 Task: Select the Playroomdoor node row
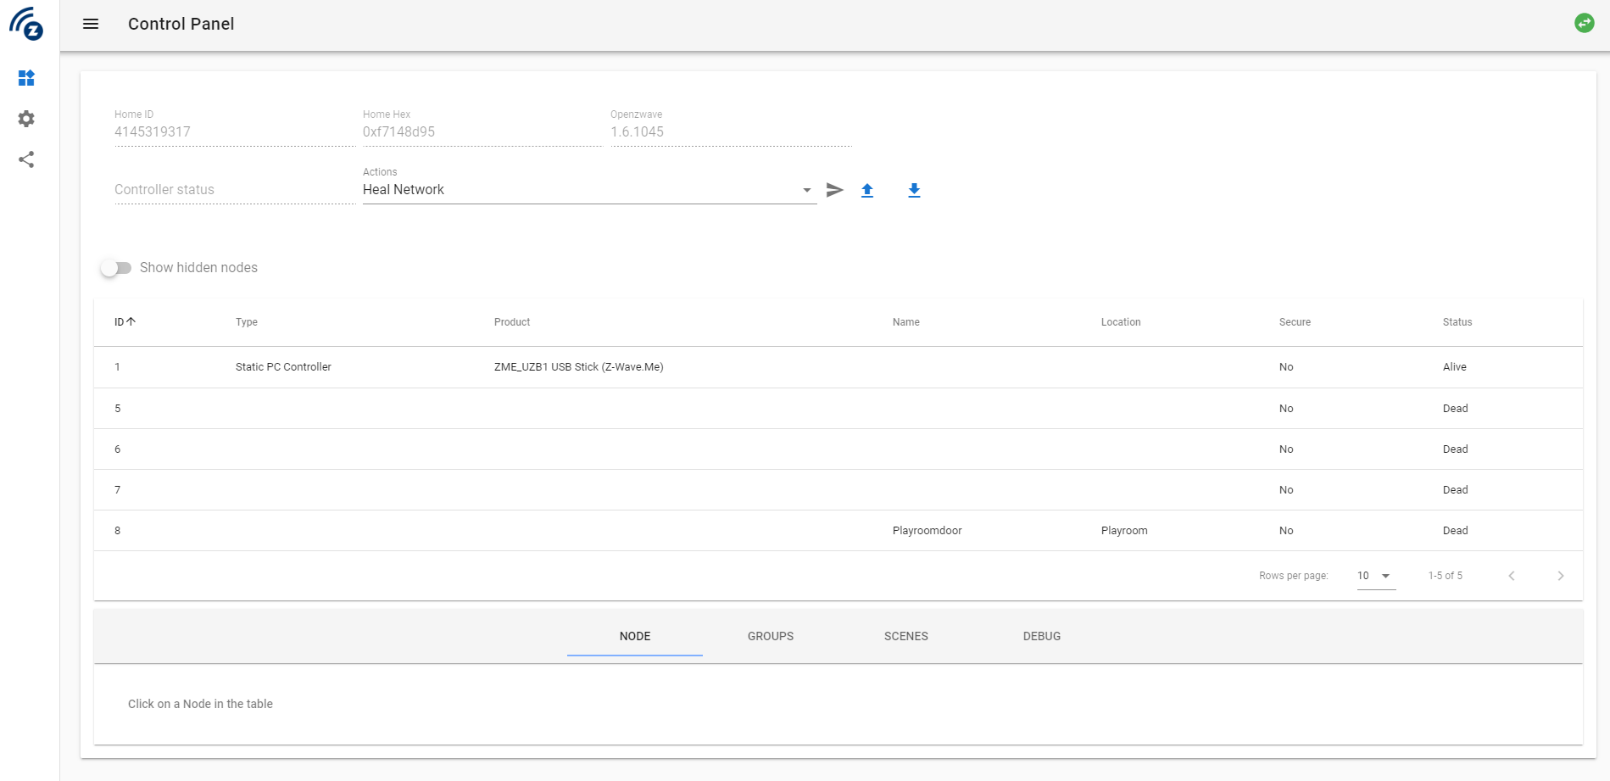click(x=838, y=531)
